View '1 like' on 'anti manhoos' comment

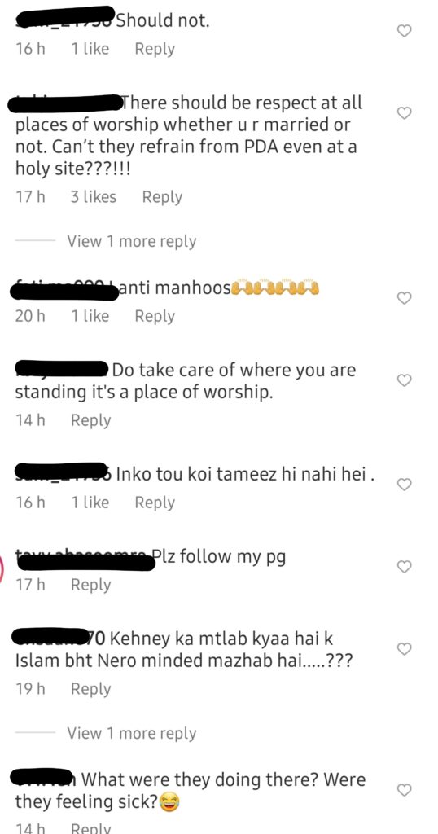[x=90, y=316]
